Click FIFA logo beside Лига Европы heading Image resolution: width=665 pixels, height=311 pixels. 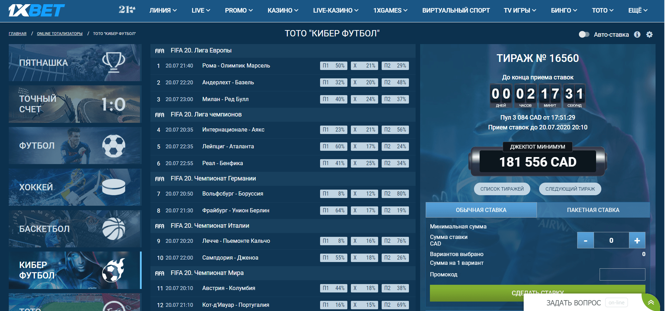click(160, 51)
